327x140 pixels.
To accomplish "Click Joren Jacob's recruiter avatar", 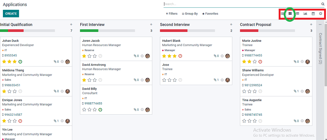I will [x=148, y=56].
